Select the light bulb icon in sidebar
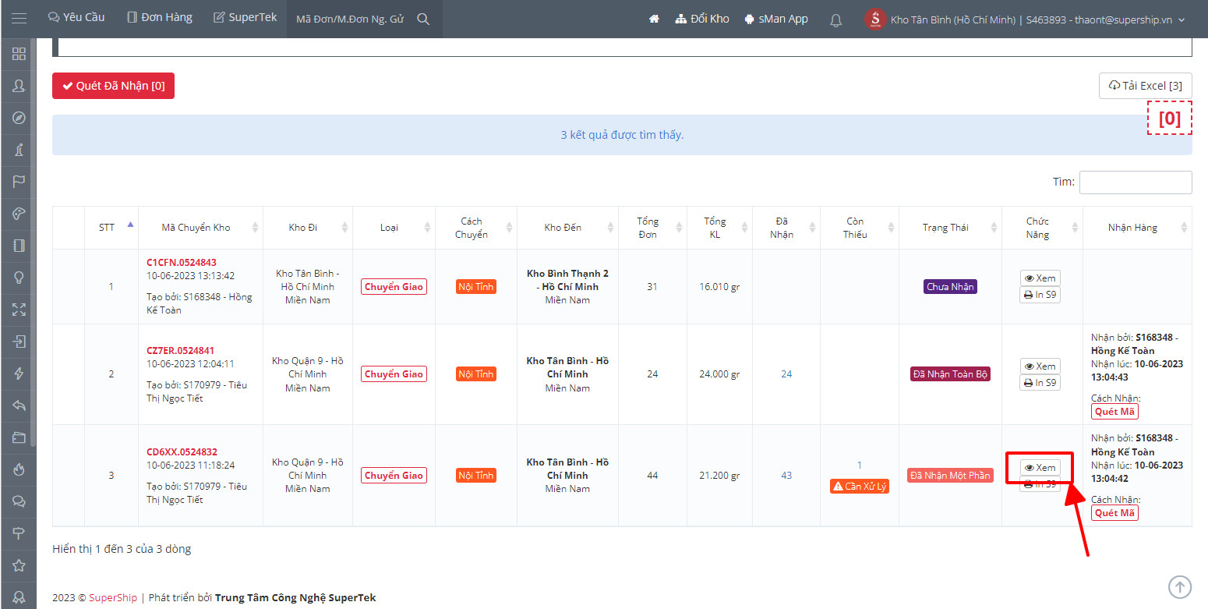Viewport: 1208px width, 609px height. pyautogui.click(x=19, y=278)
